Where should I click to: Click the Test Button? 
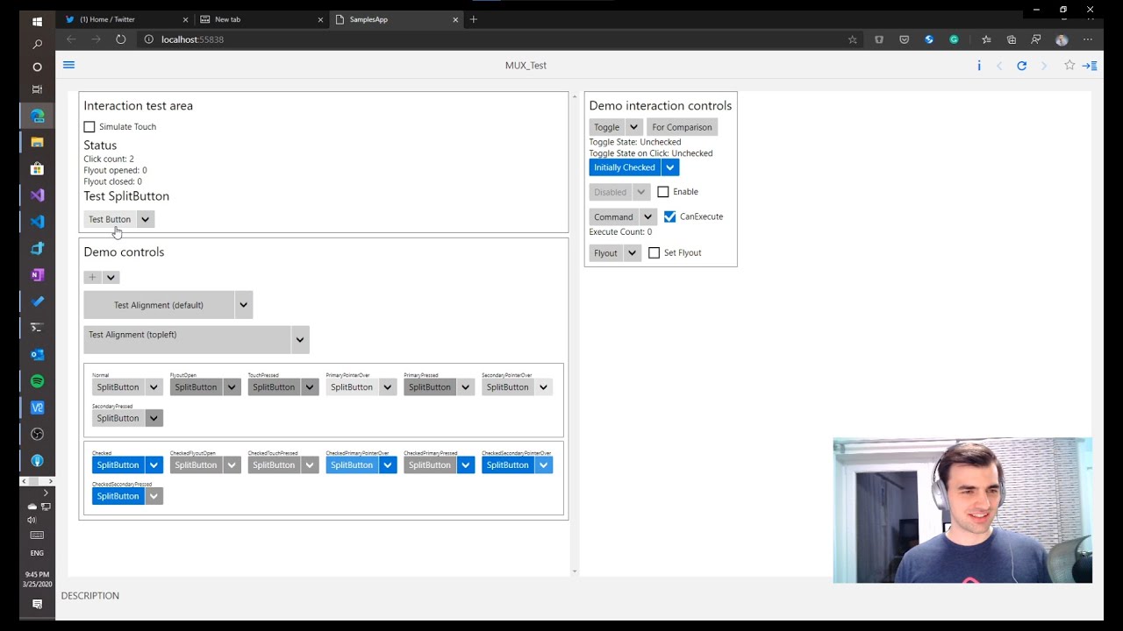[110, 219]
